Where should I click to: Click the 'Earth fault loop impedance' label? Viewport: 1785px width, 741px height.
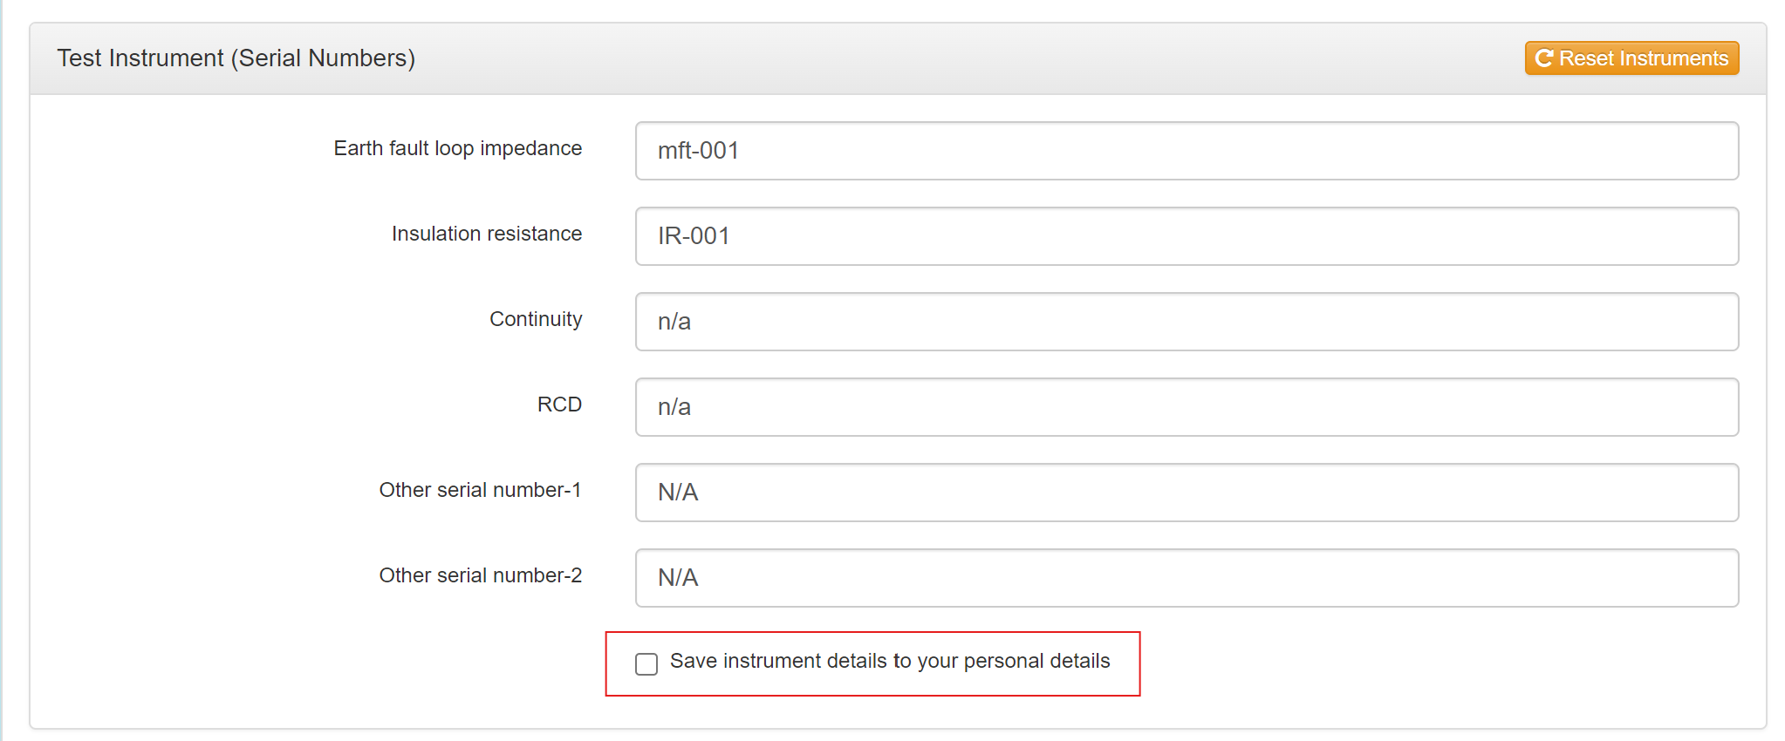point(457,149)
